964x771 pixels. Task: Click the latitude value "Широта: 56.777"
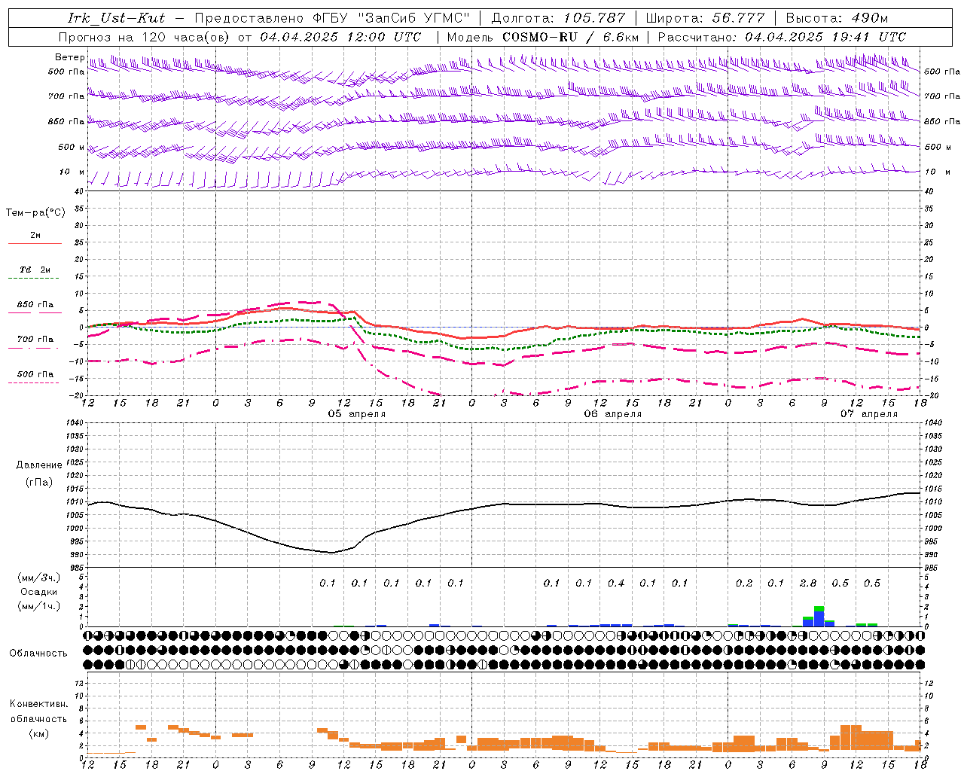[706, 18]
